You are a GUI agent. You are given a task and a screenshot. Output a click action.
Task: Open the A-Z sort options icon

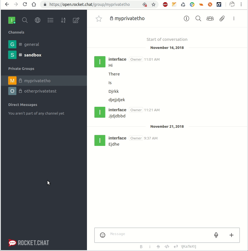click(x=63, y=20)
